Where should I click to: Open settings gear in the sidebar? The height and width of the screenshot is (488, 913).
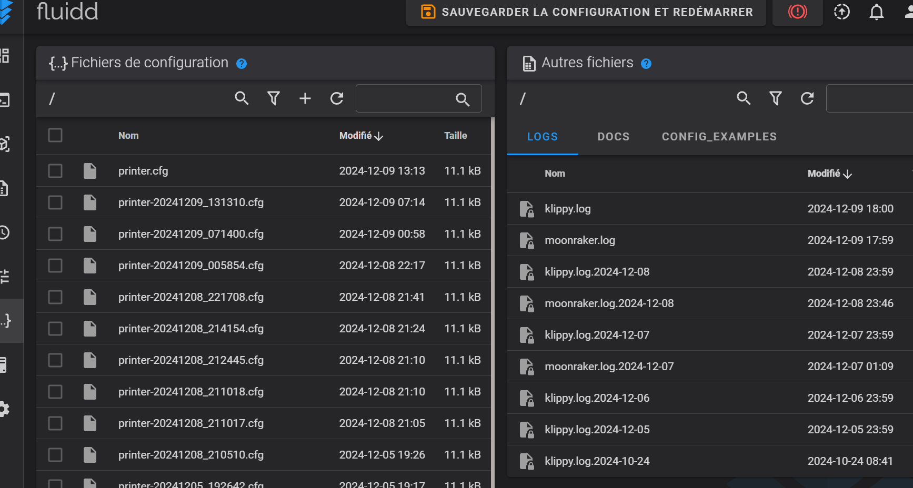(x=4, y=409)
